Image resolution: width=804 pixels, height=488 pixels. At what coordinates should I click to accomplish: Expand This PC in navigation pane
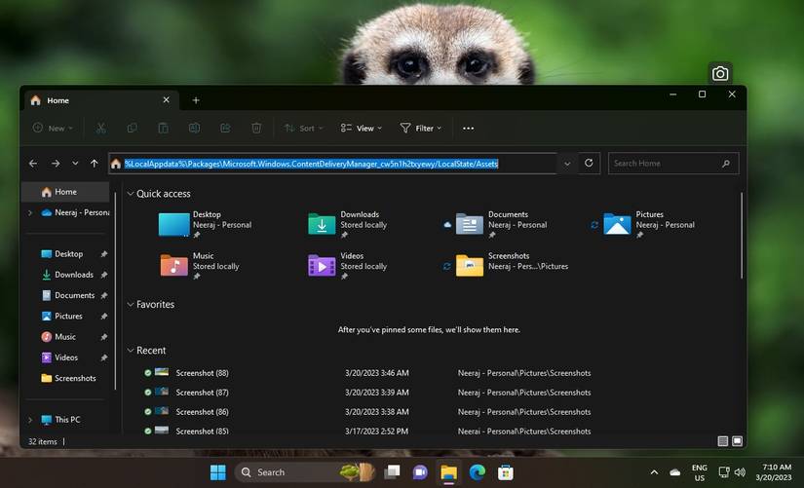30,420
